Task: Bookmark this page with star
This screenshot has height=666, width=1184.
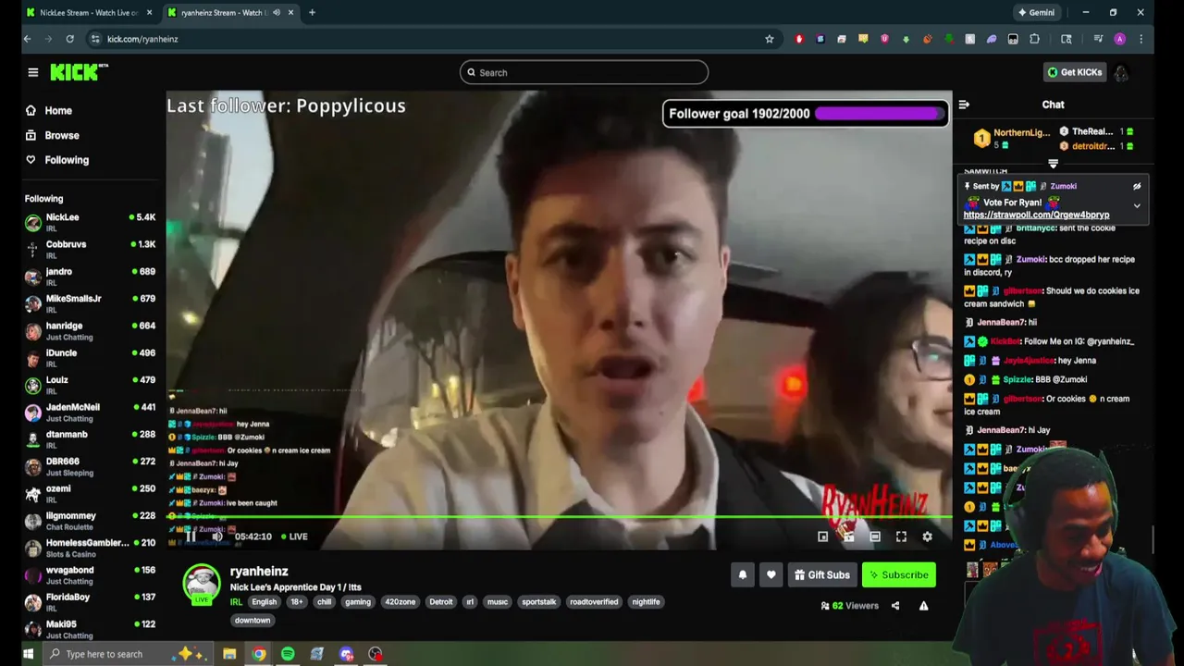Action: 769,39
